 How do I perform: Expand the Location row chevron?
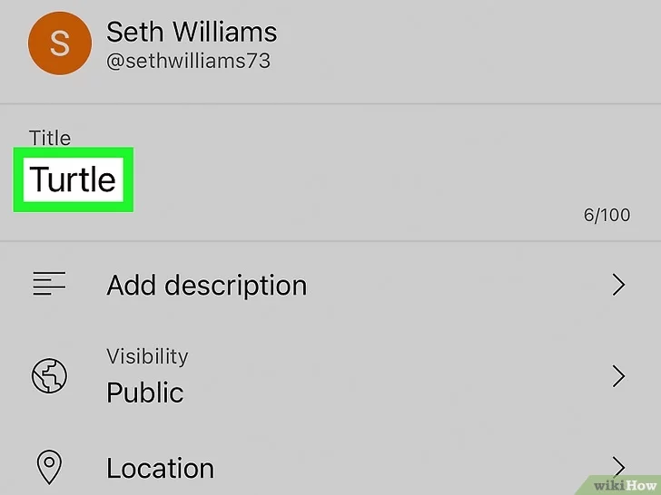coord(618,466)
